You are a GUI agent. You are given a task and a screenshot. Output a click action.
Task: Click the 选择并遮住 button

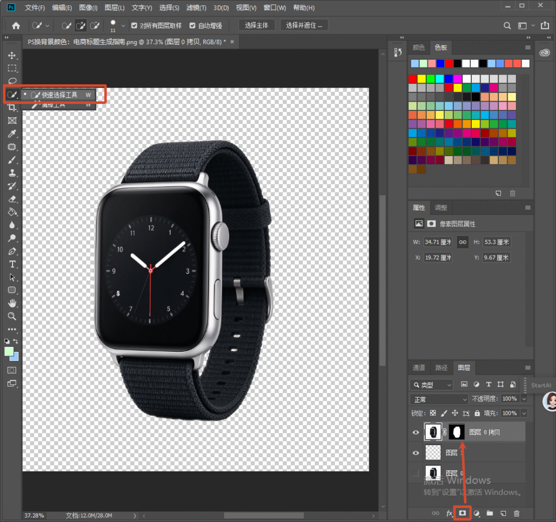coord(304,25)
